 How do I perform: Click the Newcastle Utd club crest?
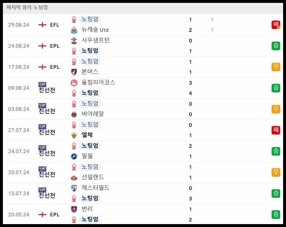pos(74,30)
